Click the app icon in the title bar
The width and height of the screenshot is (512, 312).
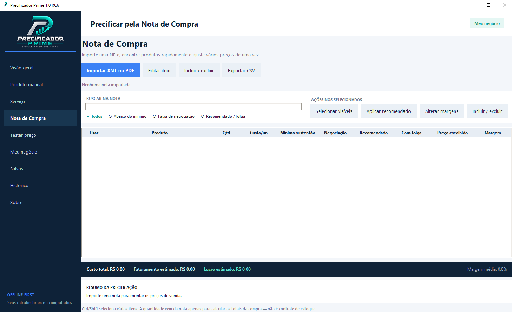5,5
